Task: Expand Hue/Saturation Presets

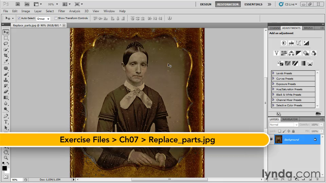Action: click(x=273, y=89)
